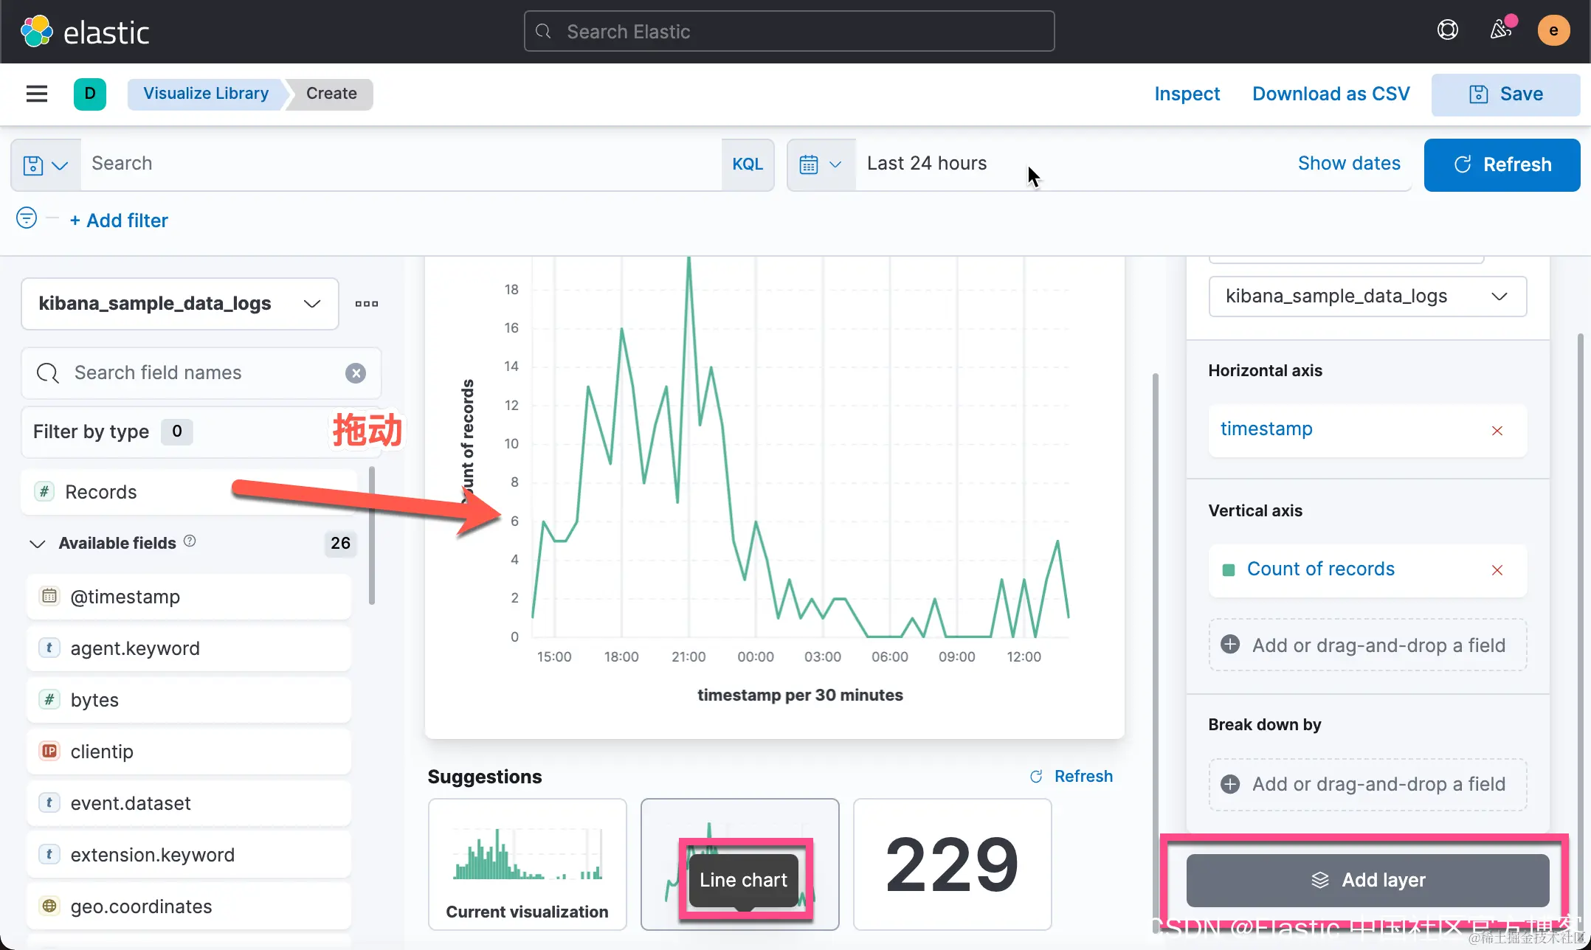Open the Inspect menu item
This screenshot has width=1591, height=950.
(1187, 94)
